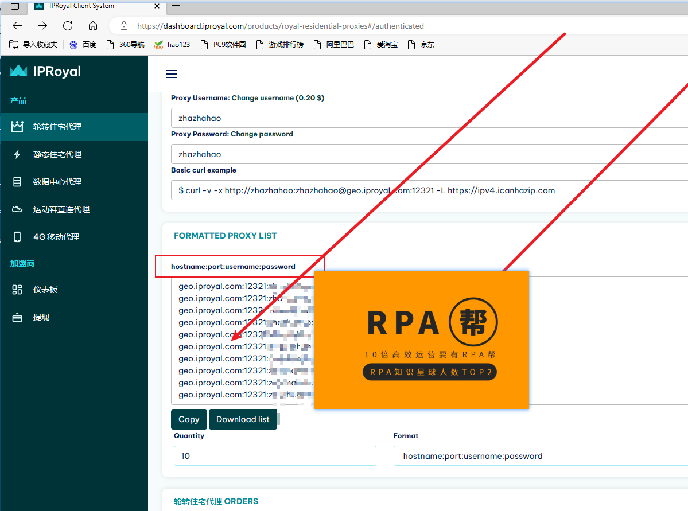Open the 阿里巴巴 bookmark
Screen dimensions: 688x511
(x=334, y=45)
